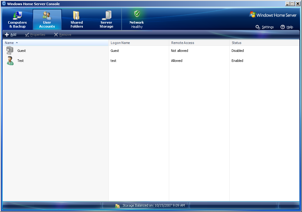Click the storage balanced status bar icon
Image resolution: width=302 pixels, height=212 pixels.
click(117, 206)
